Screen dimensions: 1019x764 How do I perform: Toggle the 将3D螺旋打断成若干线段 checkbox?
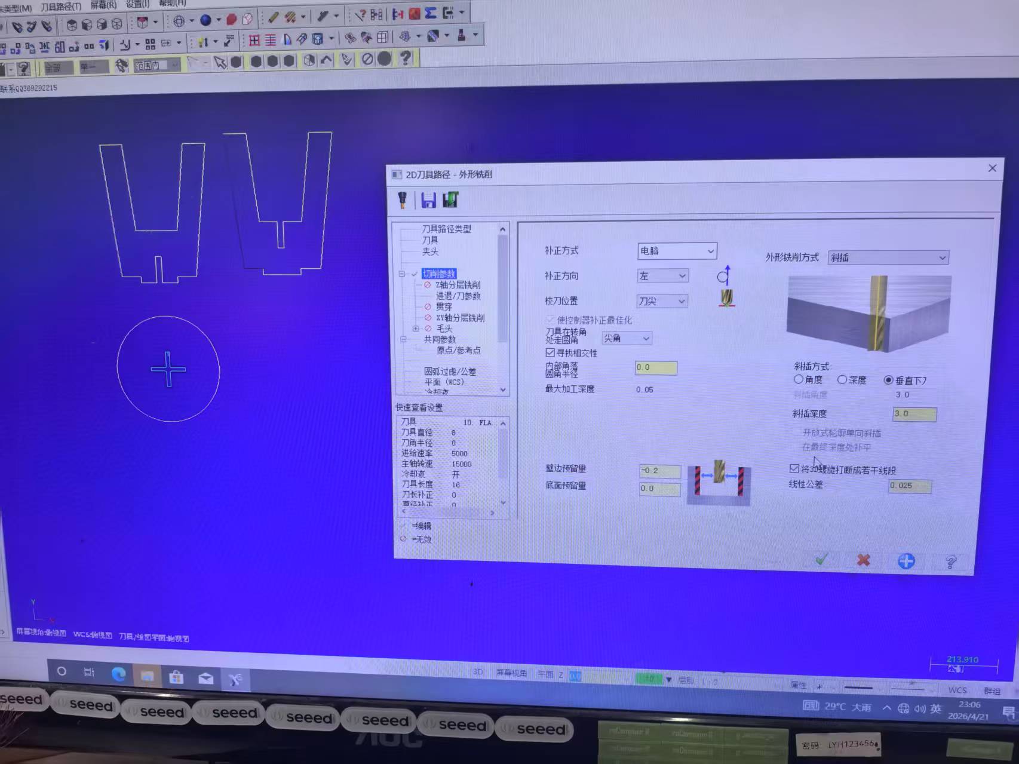794,469
